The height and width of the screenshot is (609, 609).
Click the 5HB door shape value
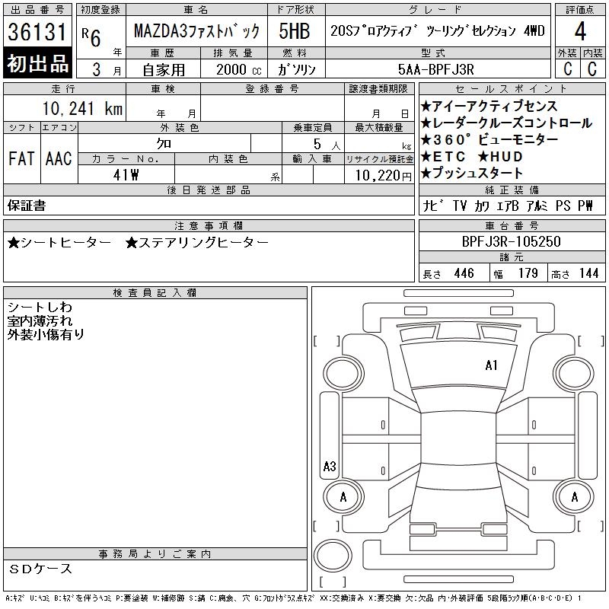[x=294, y=31]
